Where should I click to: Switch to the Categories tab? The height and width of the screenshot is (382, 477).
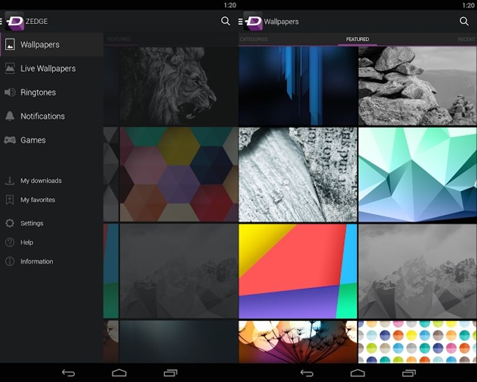click(x=254, y=39)
